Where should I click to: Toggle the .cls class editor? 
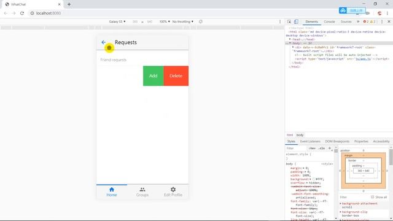coord(322,149)
